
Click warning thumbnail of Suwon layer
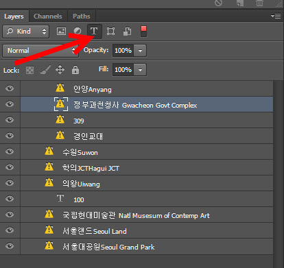click(x=49, y=151)
